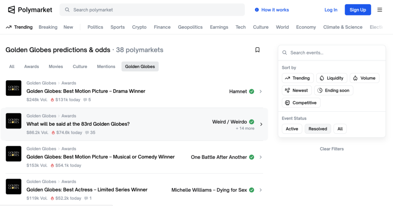Sort events by Liquidity

[332, 78]
